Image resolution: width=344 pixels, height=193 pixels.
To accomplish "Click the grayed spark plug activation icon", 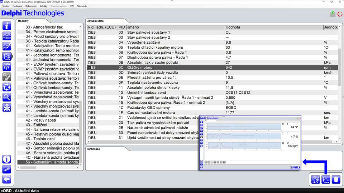I will coord(7,77).
